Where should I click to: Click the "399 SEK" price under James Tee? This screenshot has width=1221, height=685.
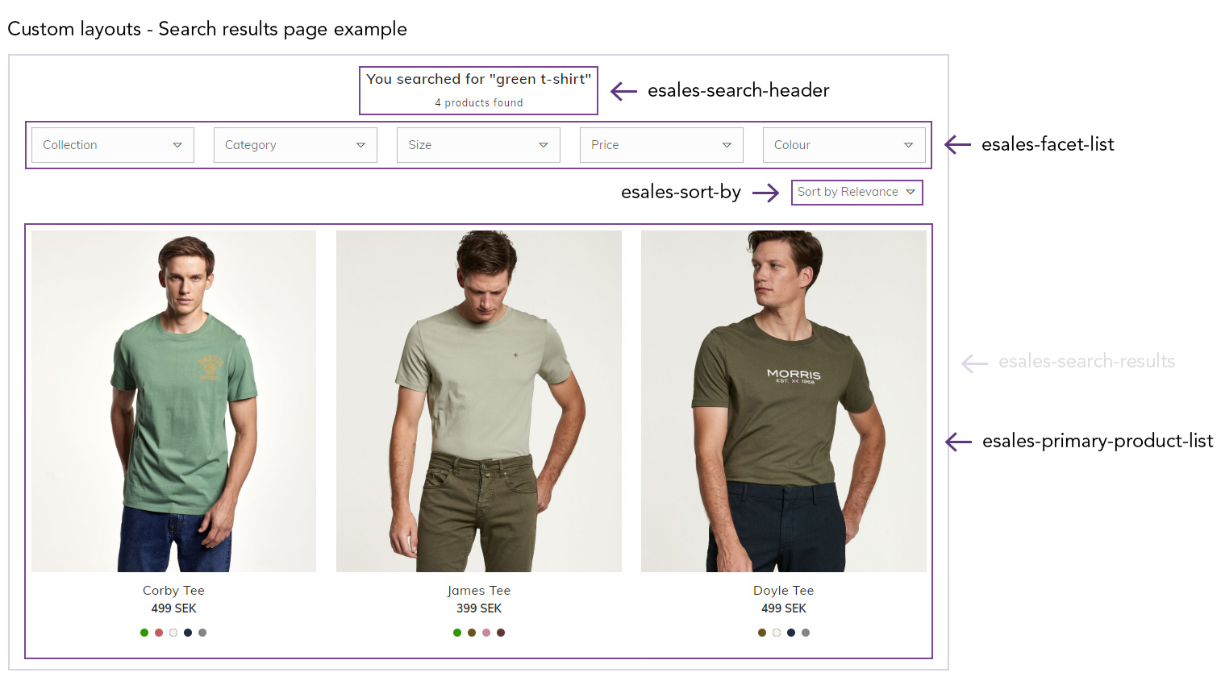point(479,608)
